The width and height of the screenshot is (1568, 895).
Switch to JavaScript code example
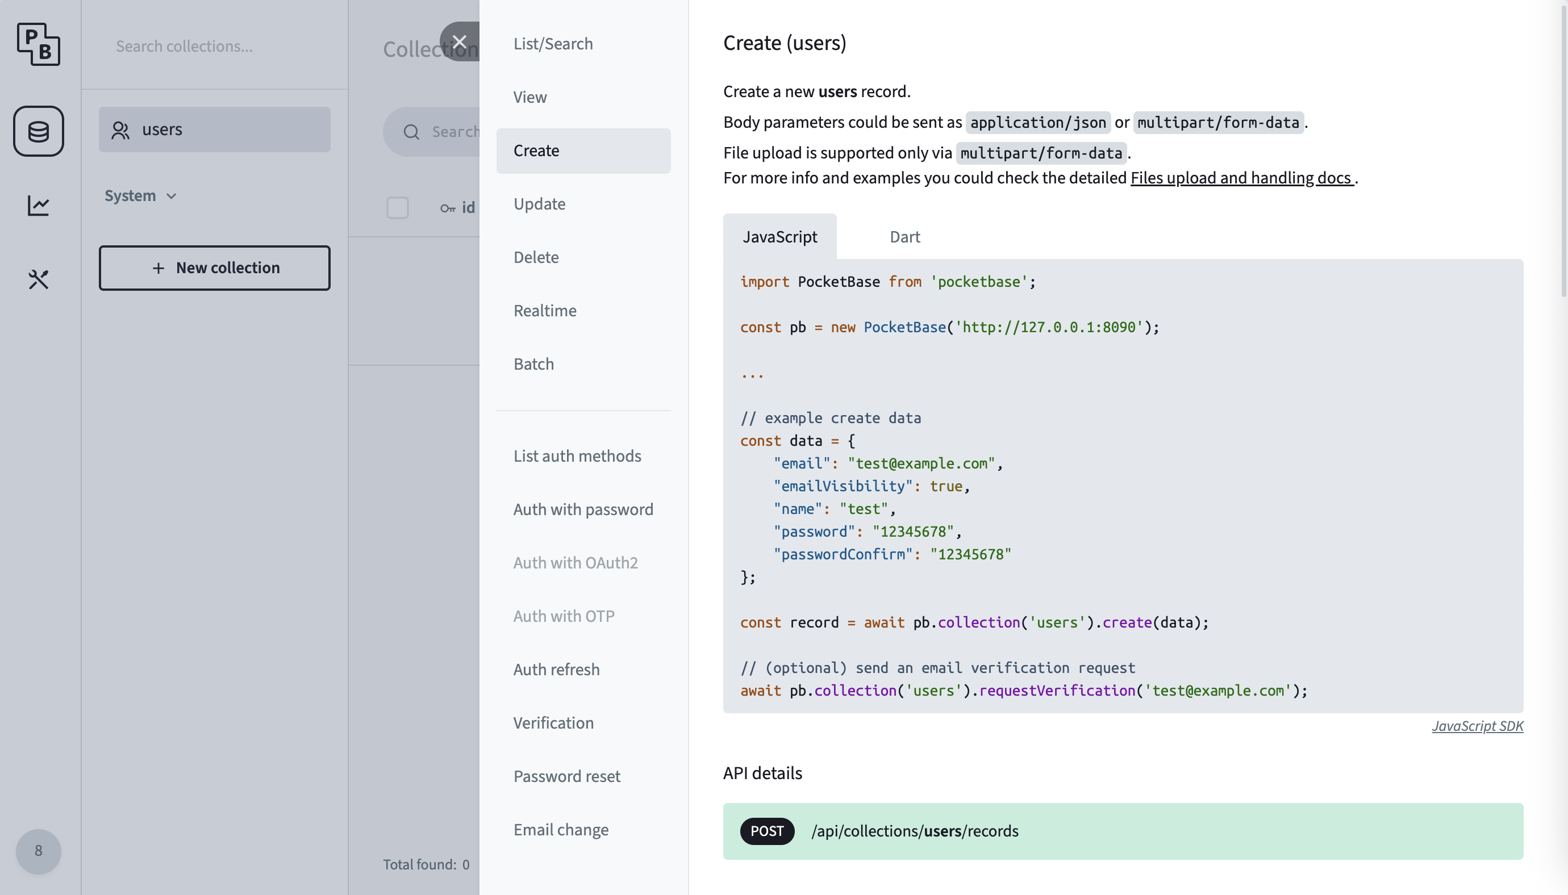pos(779,237)
